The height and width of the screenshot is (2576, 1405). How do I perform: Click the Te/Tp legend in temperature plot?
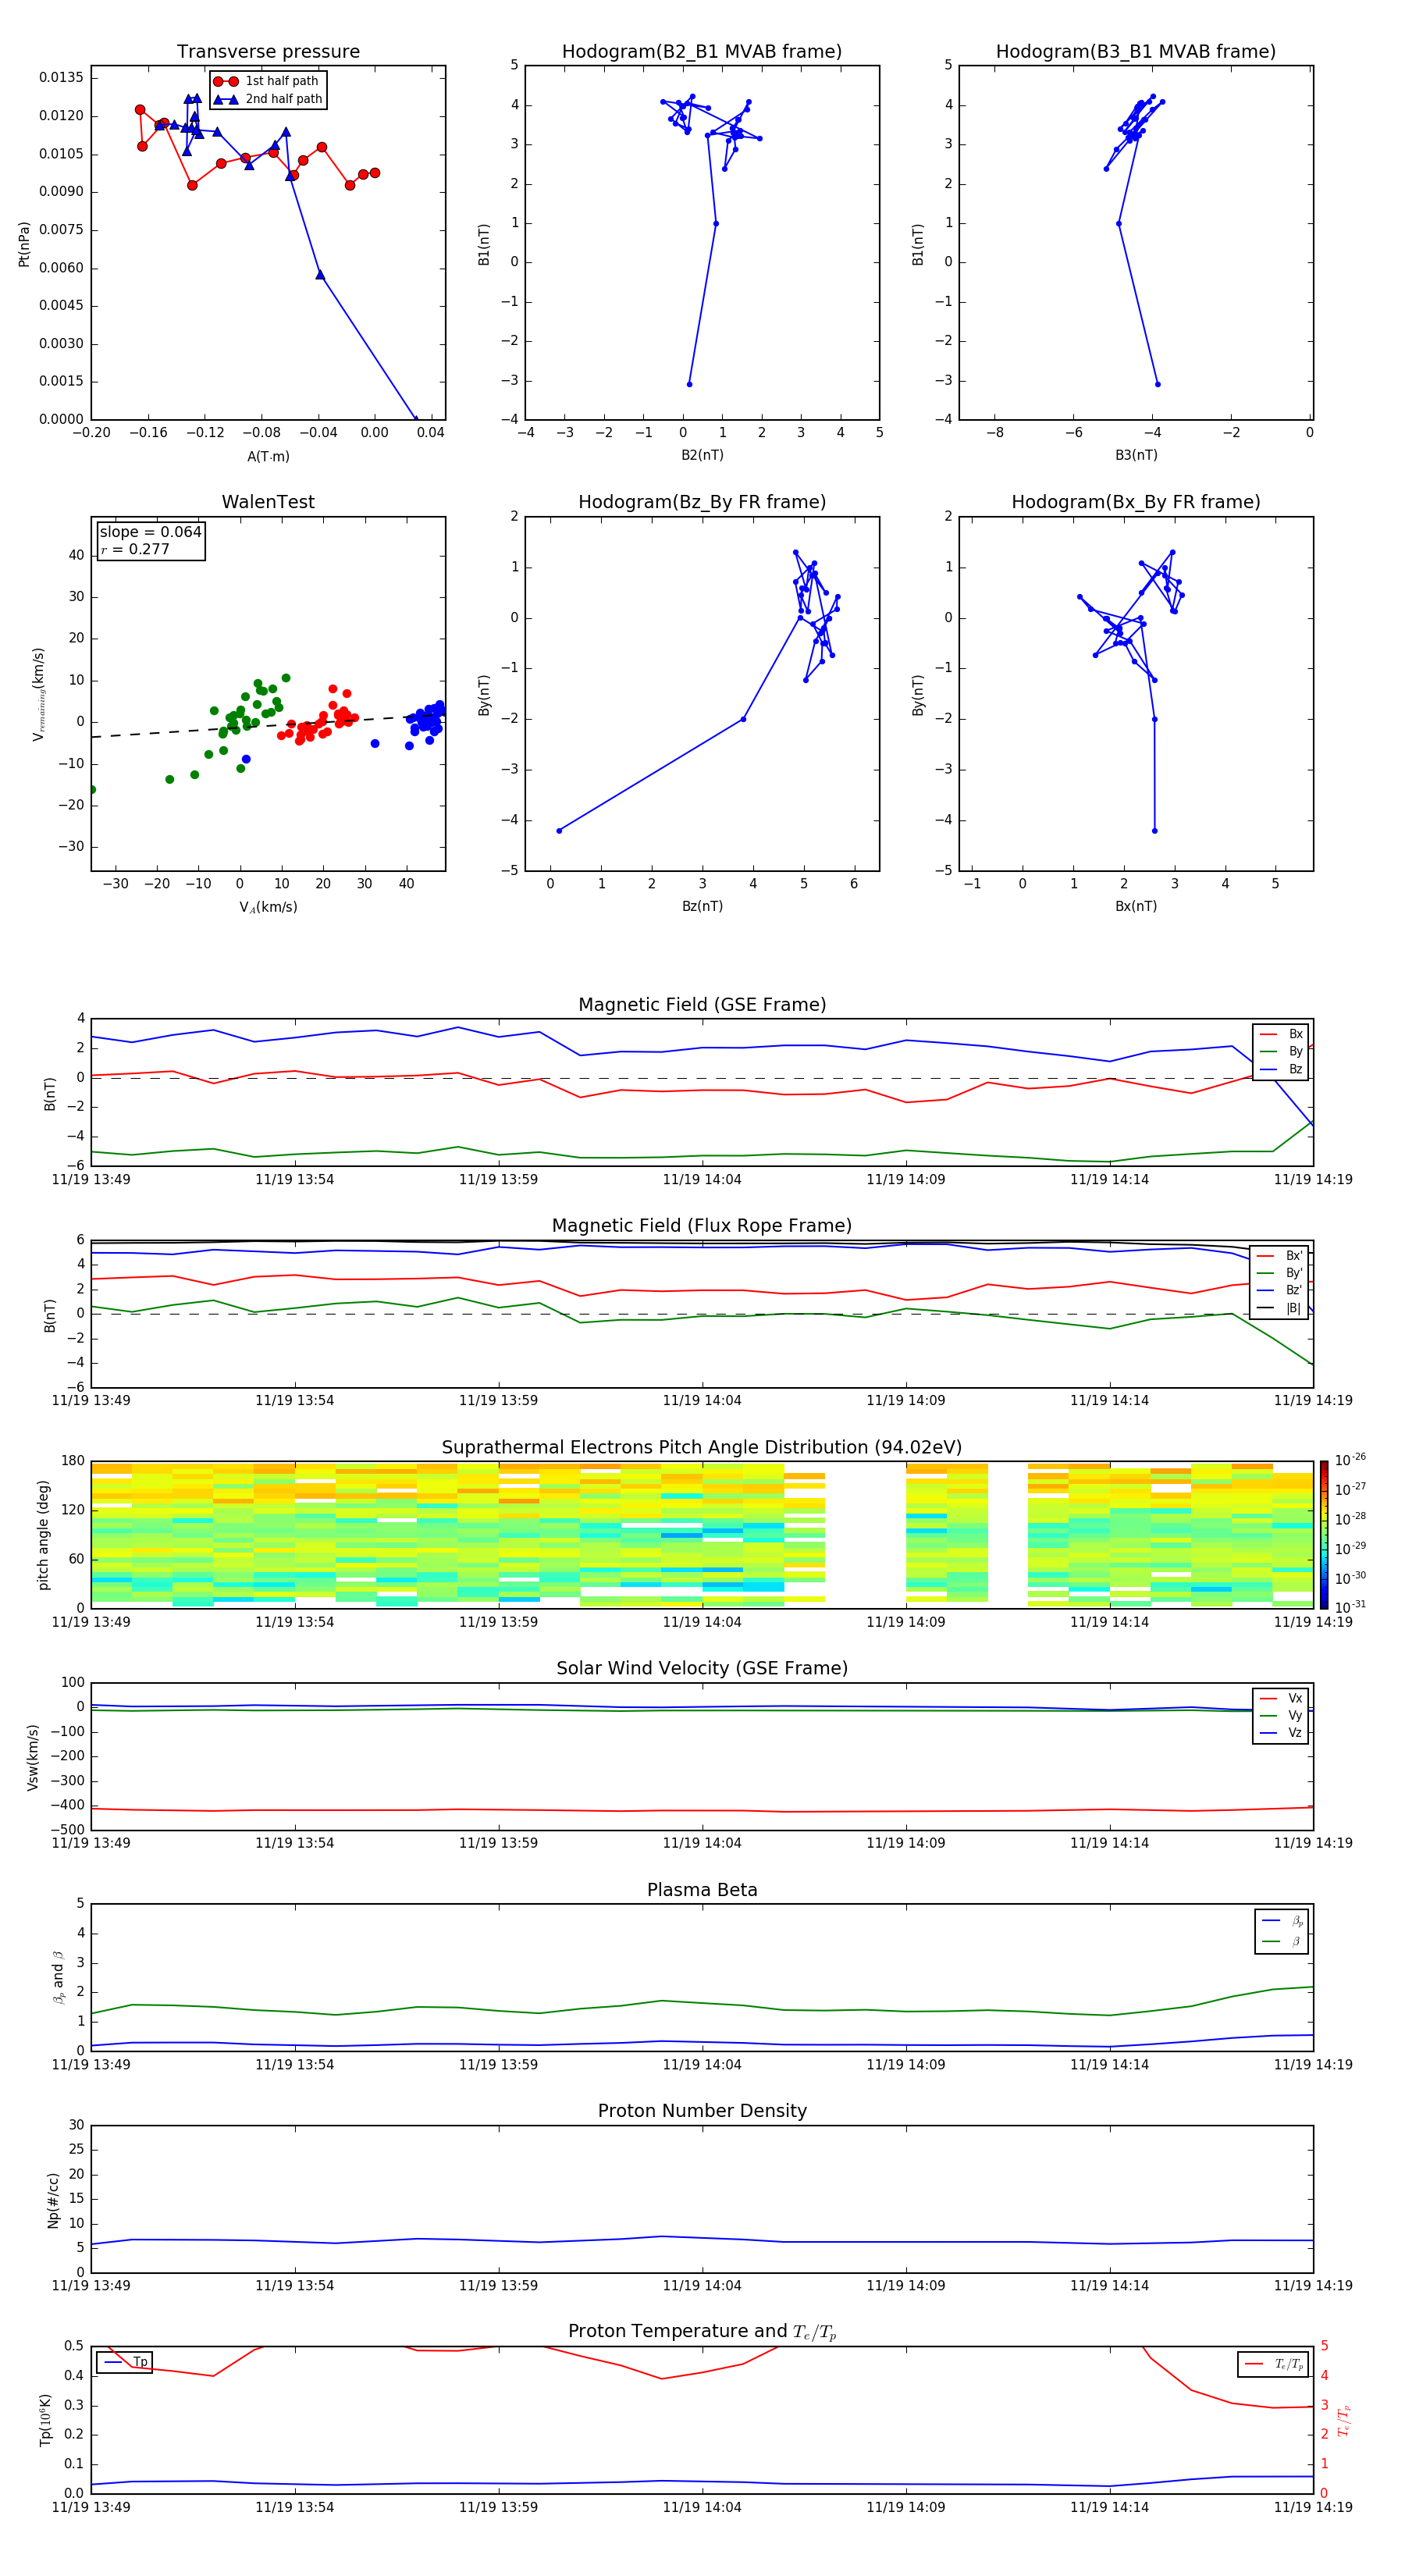pyautogui.click(x=1274, y=2364)
